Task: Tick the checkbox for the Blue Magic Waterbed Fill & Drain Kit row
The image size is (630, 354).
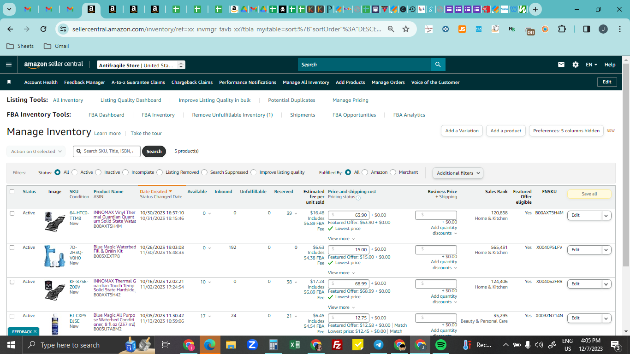Action: click(12, 248)
